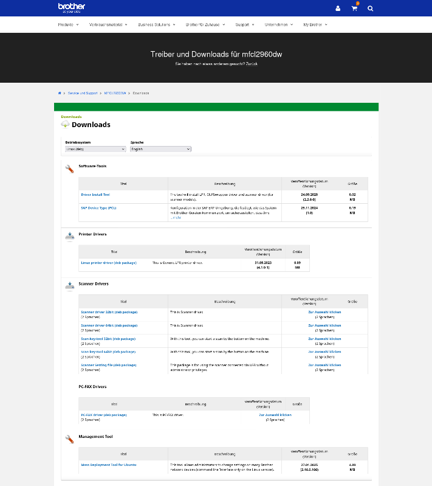Open Scan-key-tool 64bit (deb package)
The height and width of the screenshot is (486, 432).
(x=108, y=352)
